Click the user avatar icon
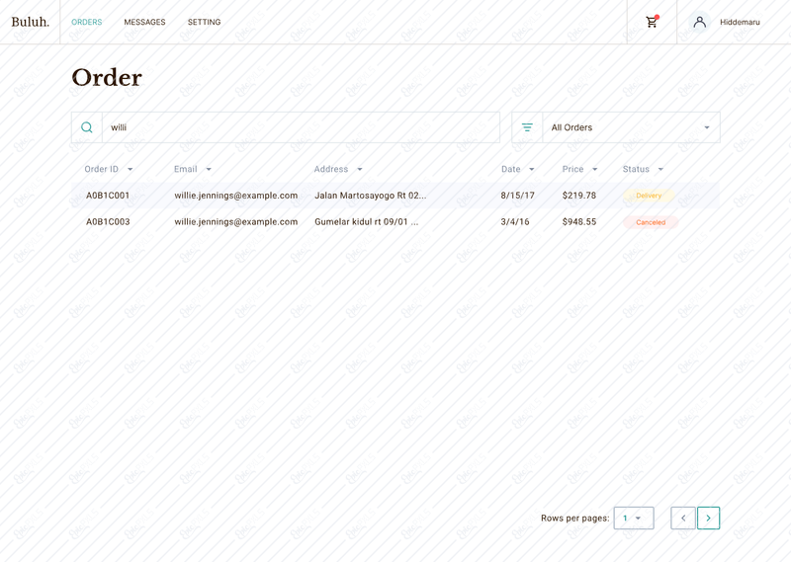791x562 pixels. [x=699, y=22]
